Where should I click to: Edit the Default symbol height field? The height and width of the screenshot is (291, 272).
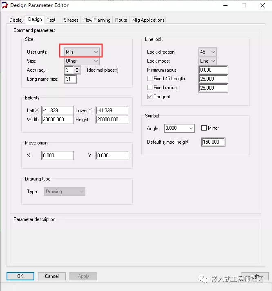pos(213,142)
